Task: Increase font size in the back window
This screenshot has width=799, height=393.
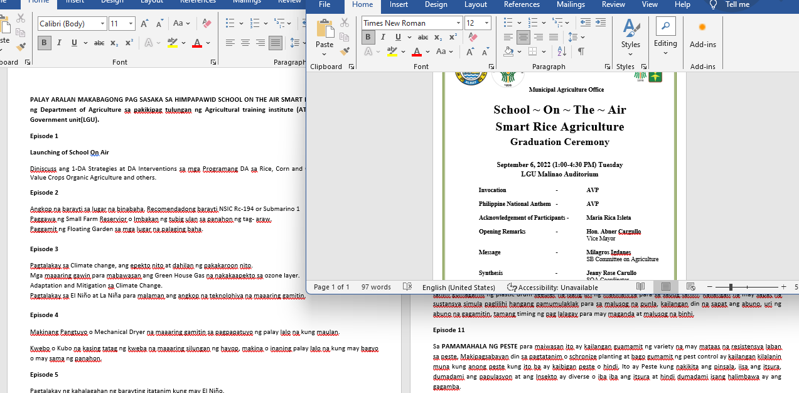Action: (x=144, y=24)
